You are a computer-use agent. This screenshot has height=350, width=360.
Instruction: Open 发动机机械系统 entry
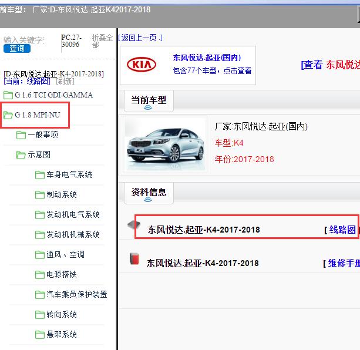(73, 234)
